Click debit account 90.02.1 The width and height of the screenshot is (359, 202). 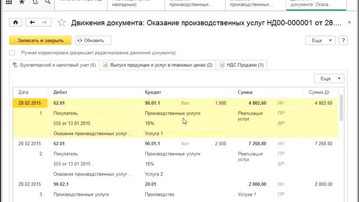[61, 184]
